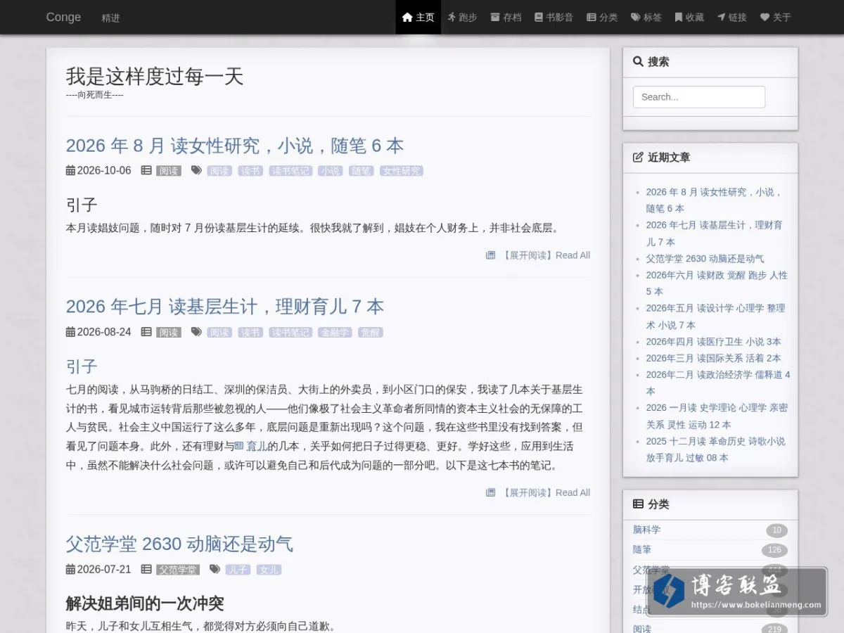Click the home icon beside 主页
The image size is (844, 633).
[x=407, y=17]
